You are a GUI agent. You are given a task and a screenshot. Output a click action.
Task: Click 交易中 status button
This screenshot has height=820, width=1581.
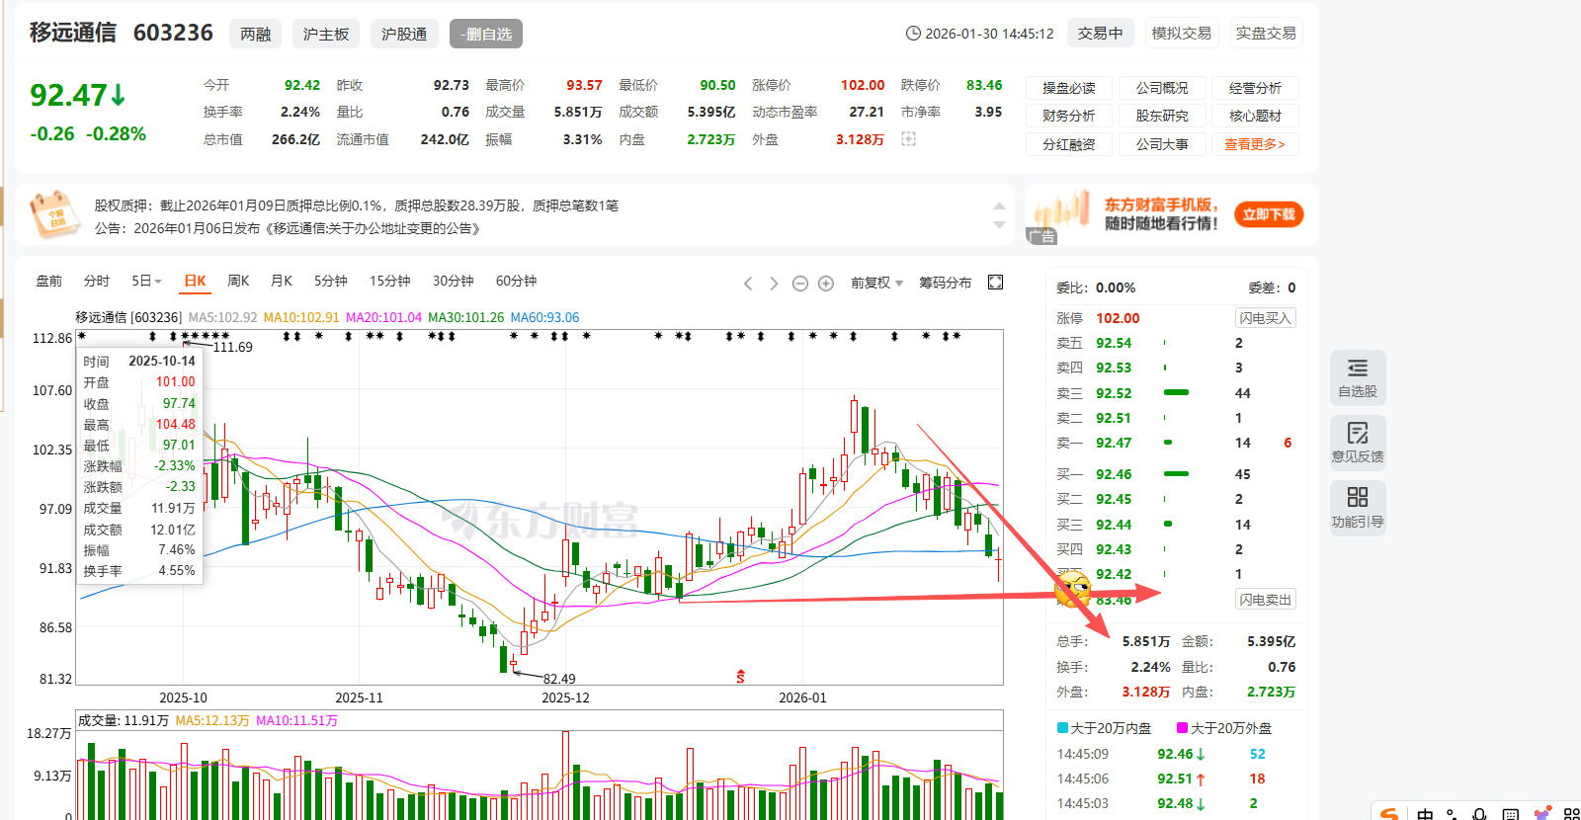point(1100,33)
